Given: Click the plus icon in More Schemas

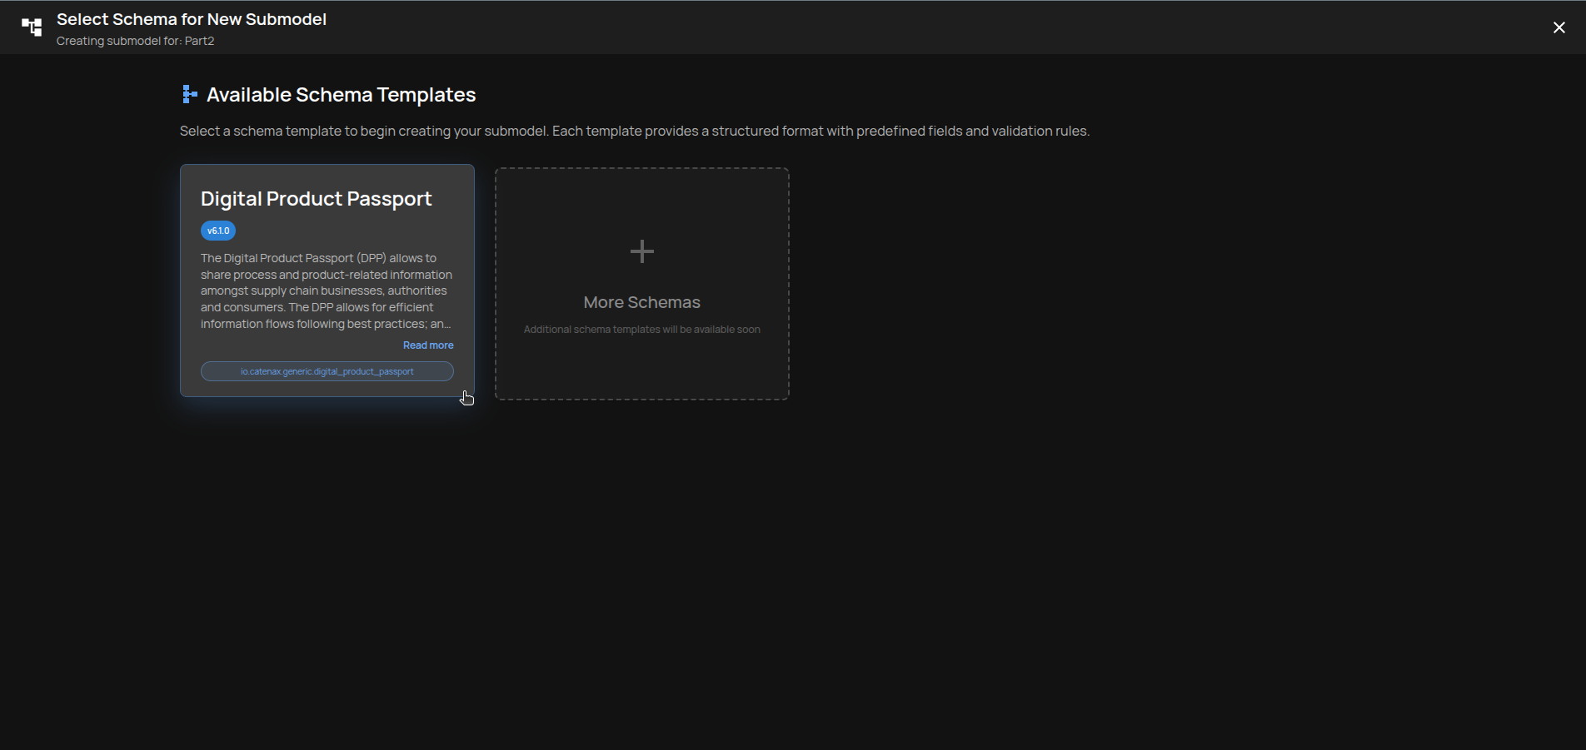Looking at the screenshot, I should click(x=641, y=251).
